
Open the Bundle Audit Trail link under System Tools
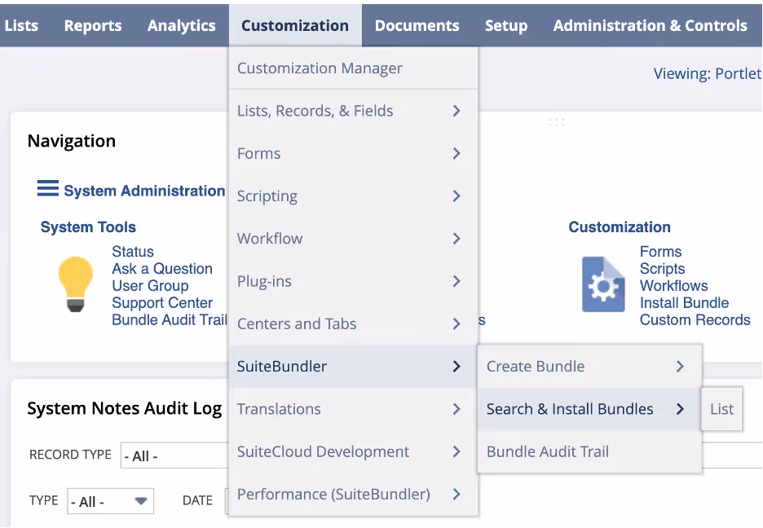[x=168, y=320]
